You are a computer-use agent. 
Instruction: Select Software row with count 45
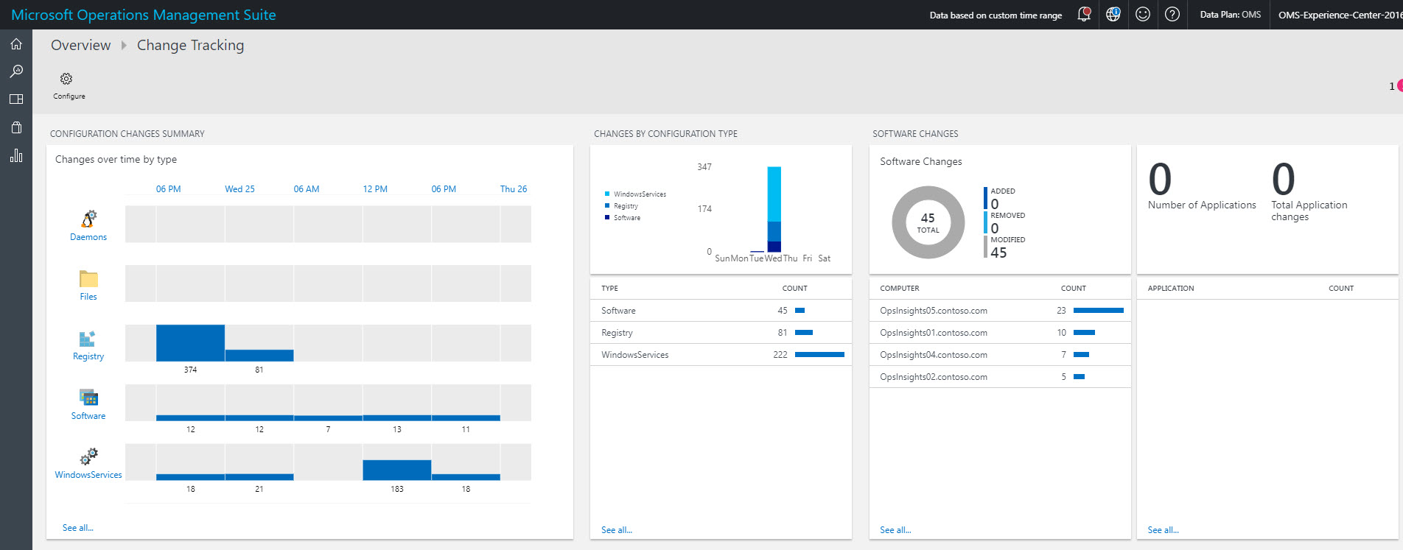721,311
